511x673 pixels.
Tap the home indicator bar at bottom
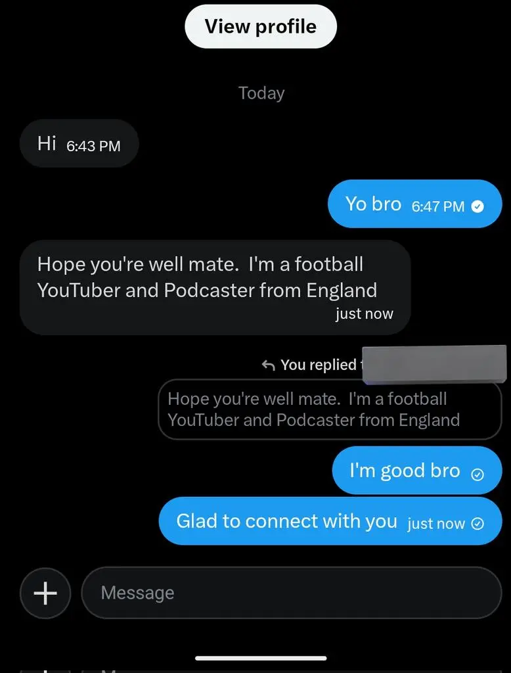point(261,658)
